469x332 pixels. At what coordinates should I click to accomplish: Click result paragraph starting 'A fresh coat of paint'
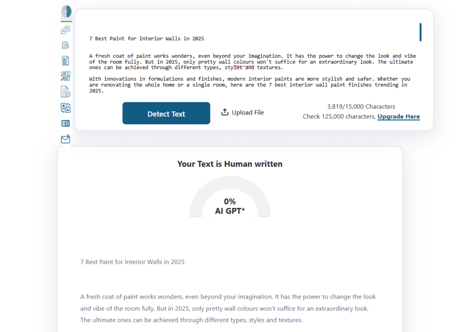coord(228,308)
